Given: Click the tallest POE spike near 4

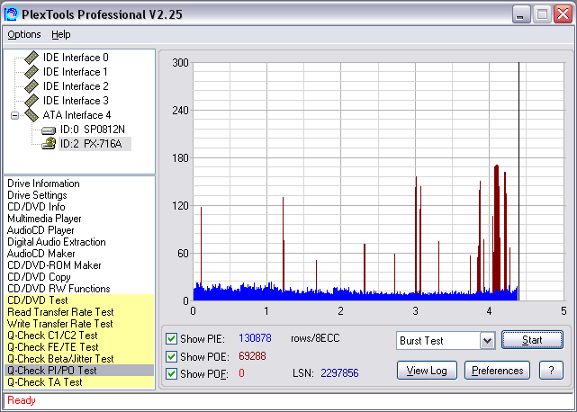Looking at the screenshot, I should (x=497, y=228).
